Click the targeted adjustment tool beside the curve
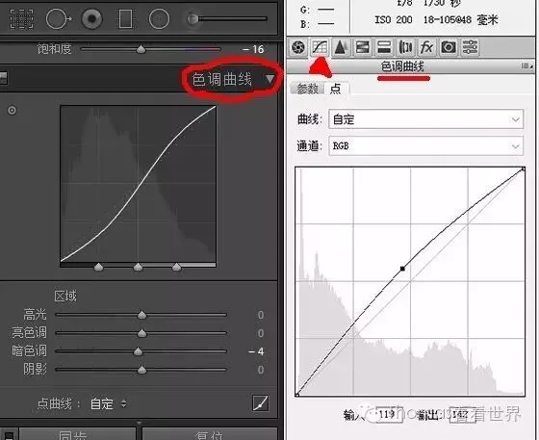 pos(12,111)
